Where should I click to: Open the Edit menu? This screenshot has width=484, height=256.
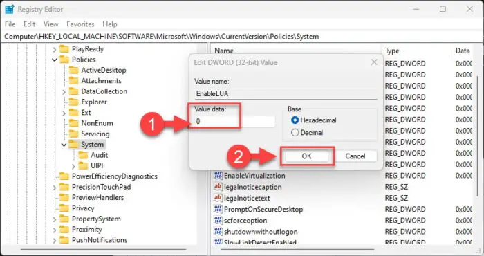click(x=29, y=24)
